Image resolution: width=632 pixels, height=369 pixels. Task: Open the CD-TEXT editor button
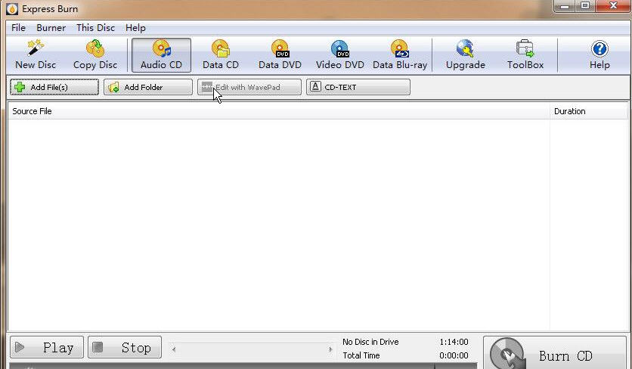click(358, 87)
